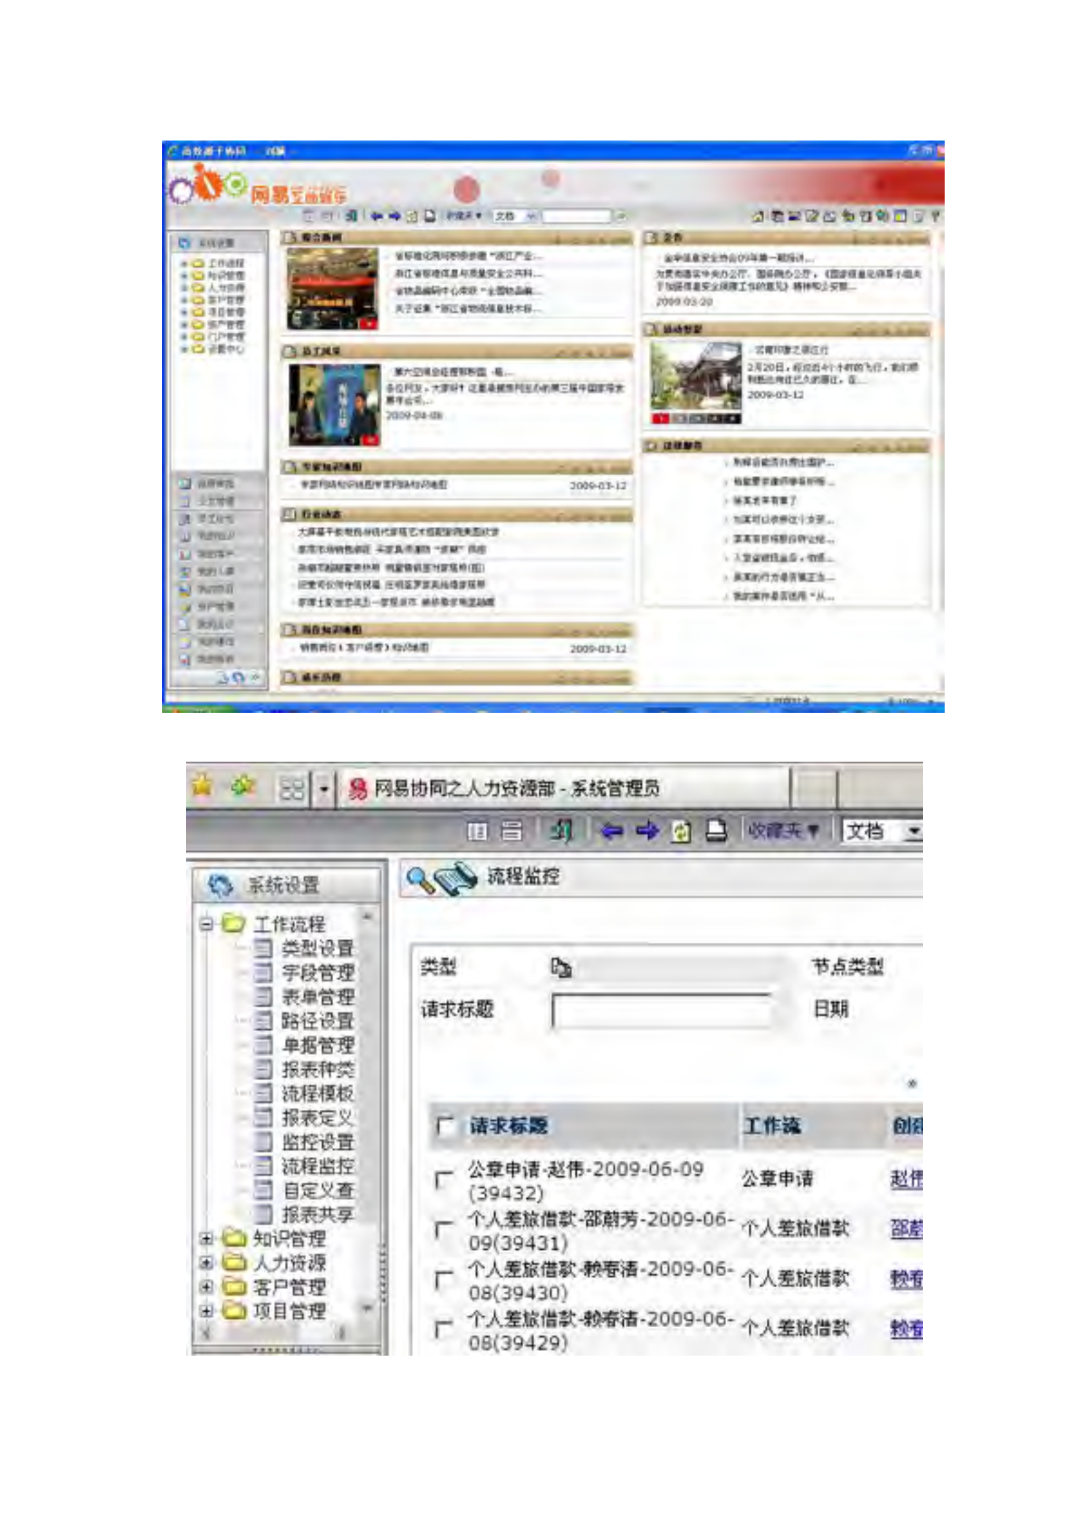Viewport: 1077px width, 1524px height.
Task: Click the two-column layout icon in 流程监控 window toolbar
Action: point(477,831)
